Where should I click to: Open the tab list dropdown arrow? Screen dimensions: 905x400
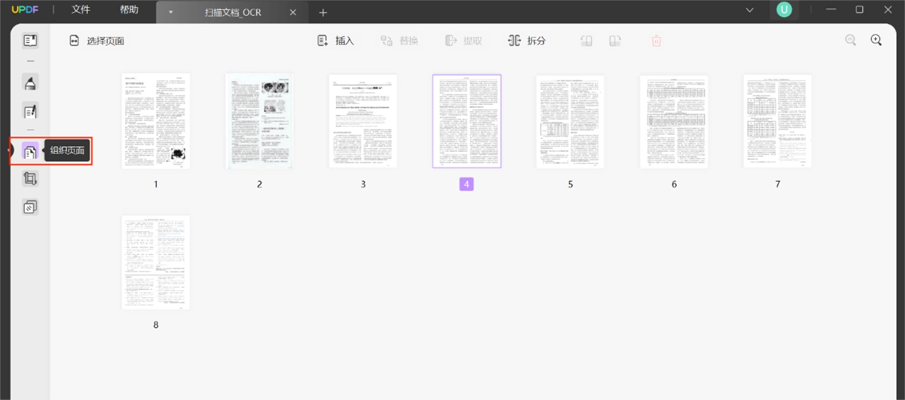click(x=171, y=12)
